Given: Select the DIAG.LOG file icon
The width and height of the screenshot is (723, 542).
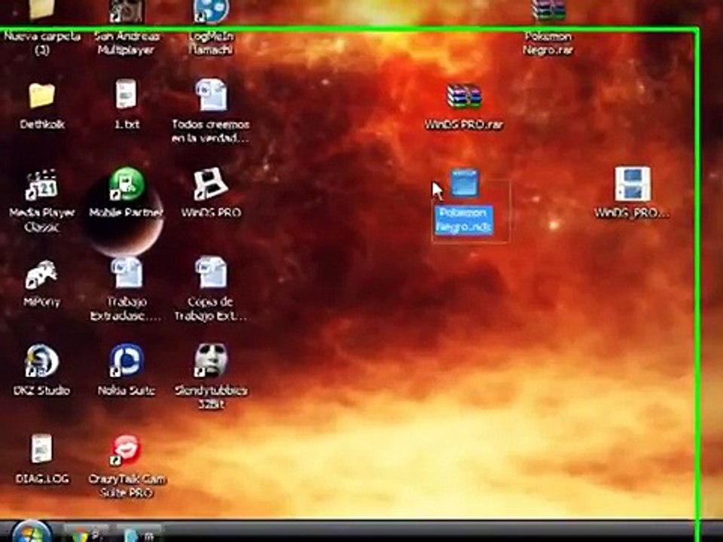Looking at the screenshot, I should (x=41, y=448).
